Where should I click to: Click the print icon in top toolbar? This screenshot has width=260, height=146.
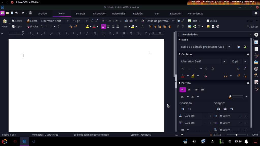pos(30,13)
